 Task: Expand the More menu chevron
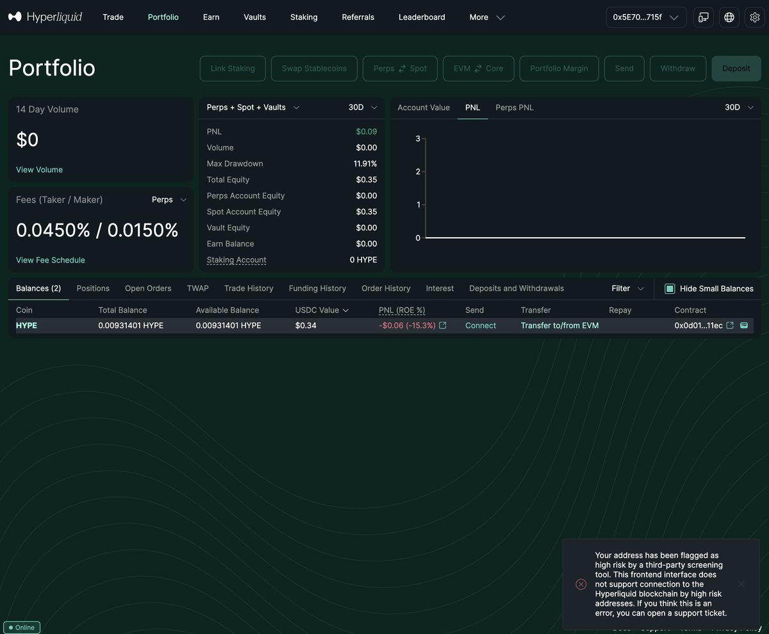click(x=500, y=17)
